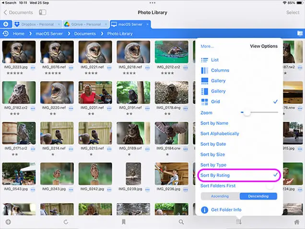
Task: Tap Get Folder Info
Action: (226, 210)
